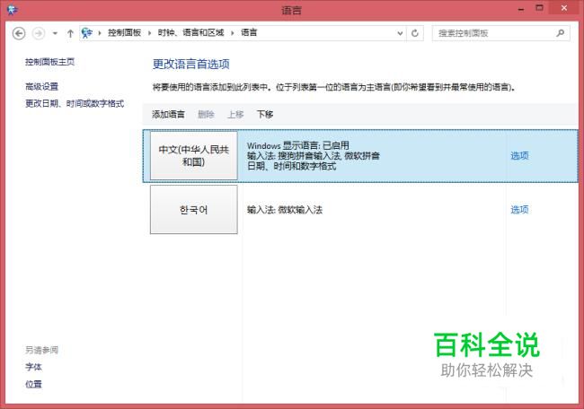Open the 字体 link under 另请参阅
Screen dimensions: 584x409
(x=33, y=368)
